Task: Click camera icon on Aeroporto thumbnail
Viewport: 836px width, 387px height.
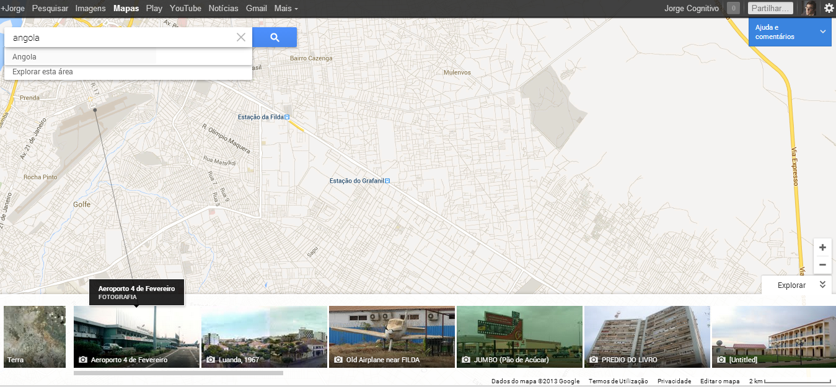Action: (x=83, y=360)
